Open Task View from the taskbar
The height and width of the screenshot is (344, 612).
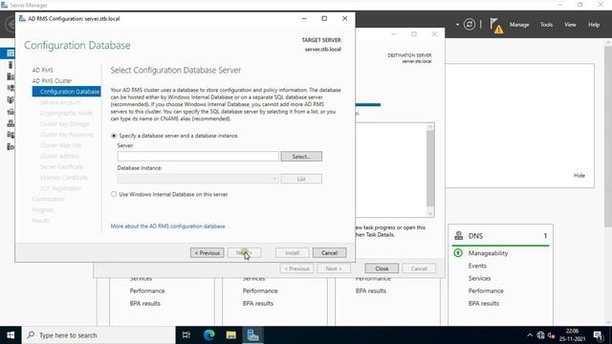pos(186,335)
